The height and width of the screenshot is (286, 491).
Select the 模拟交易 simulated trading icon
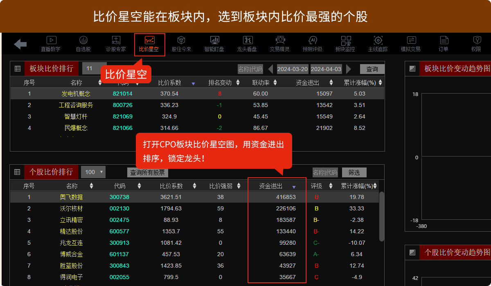coord(411,44)
